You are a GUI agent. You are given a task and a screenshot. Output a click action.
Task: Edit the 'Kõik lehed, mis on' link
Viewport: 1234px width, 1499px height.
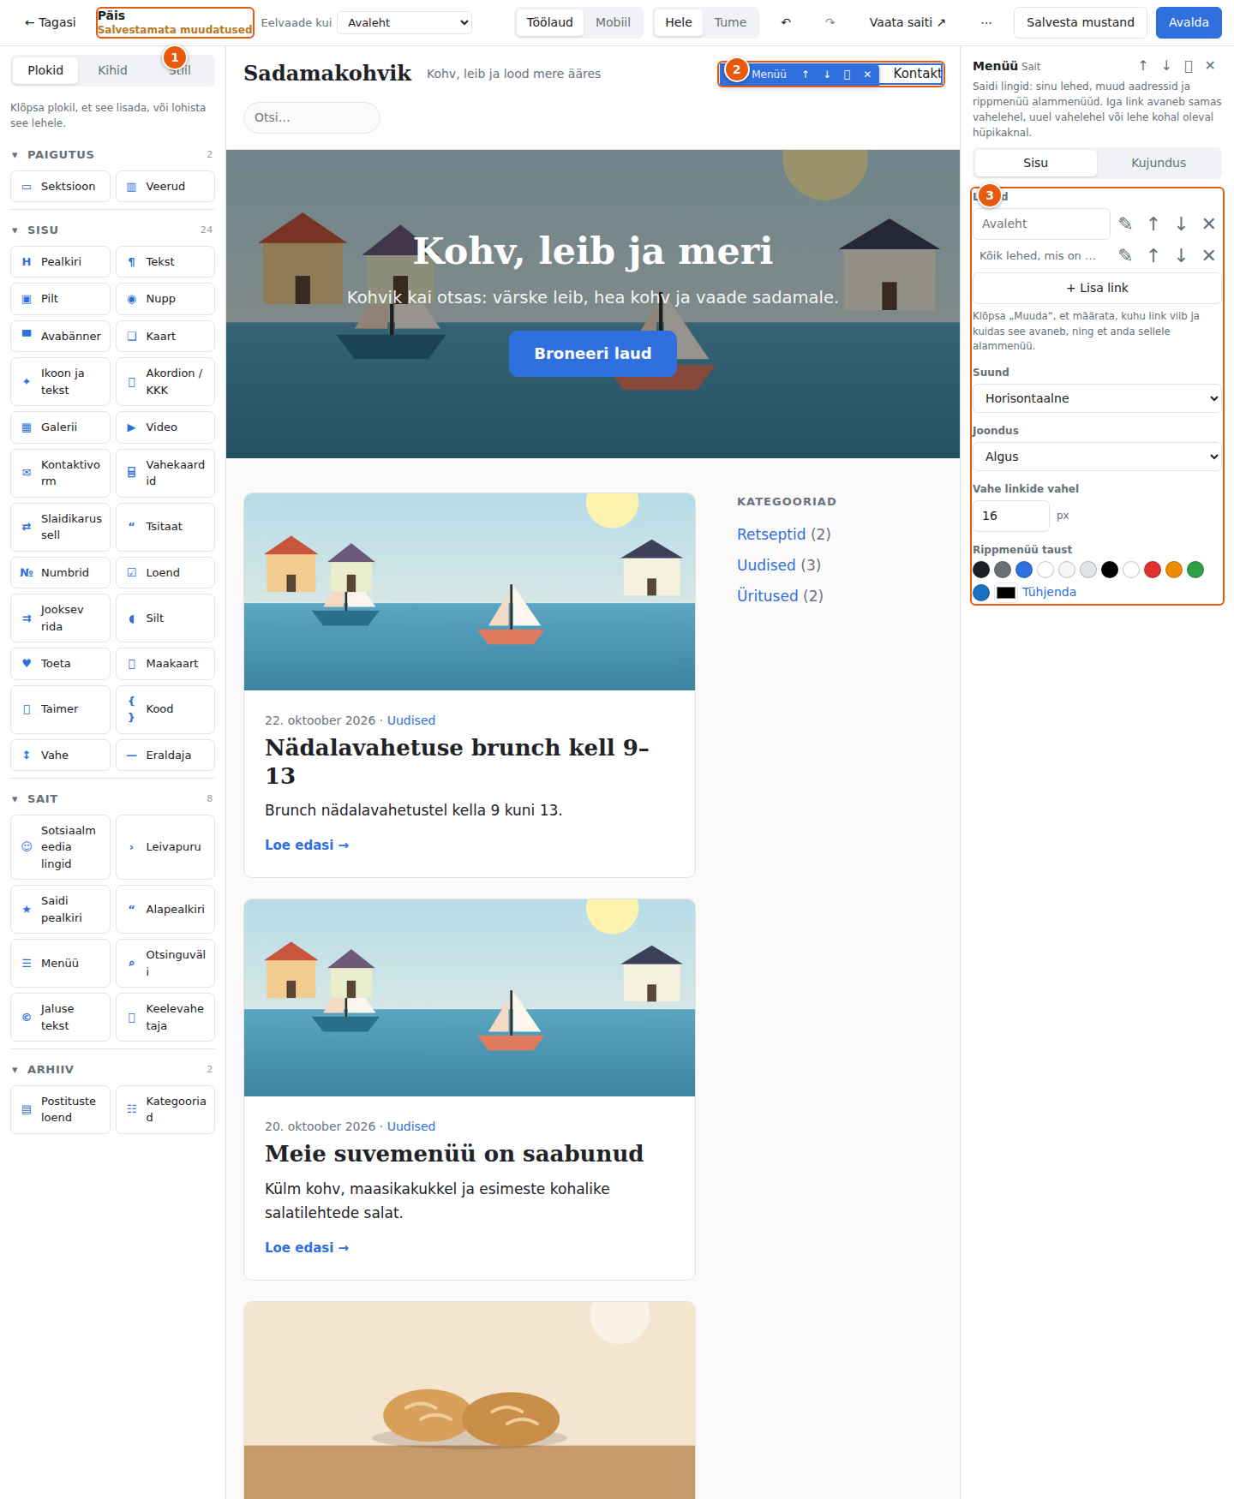[x=1125, y=255]
